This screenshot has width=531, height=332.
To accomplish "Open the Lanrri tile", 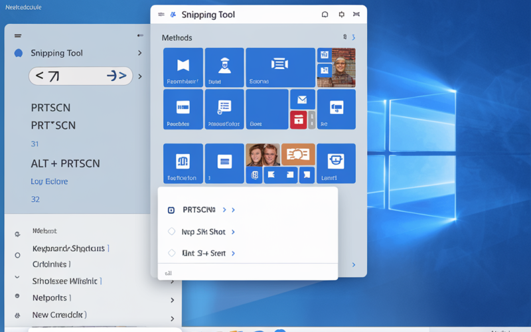I will [x=336, y=163].
